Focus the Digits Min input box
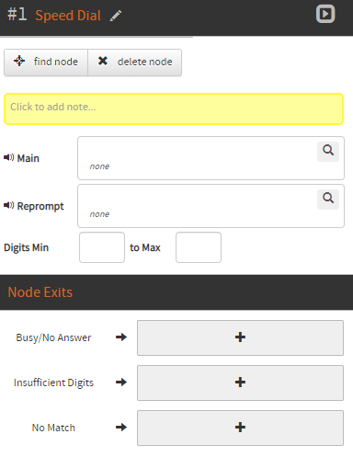This screenshot has height=457, width=353. coord(102,247)
